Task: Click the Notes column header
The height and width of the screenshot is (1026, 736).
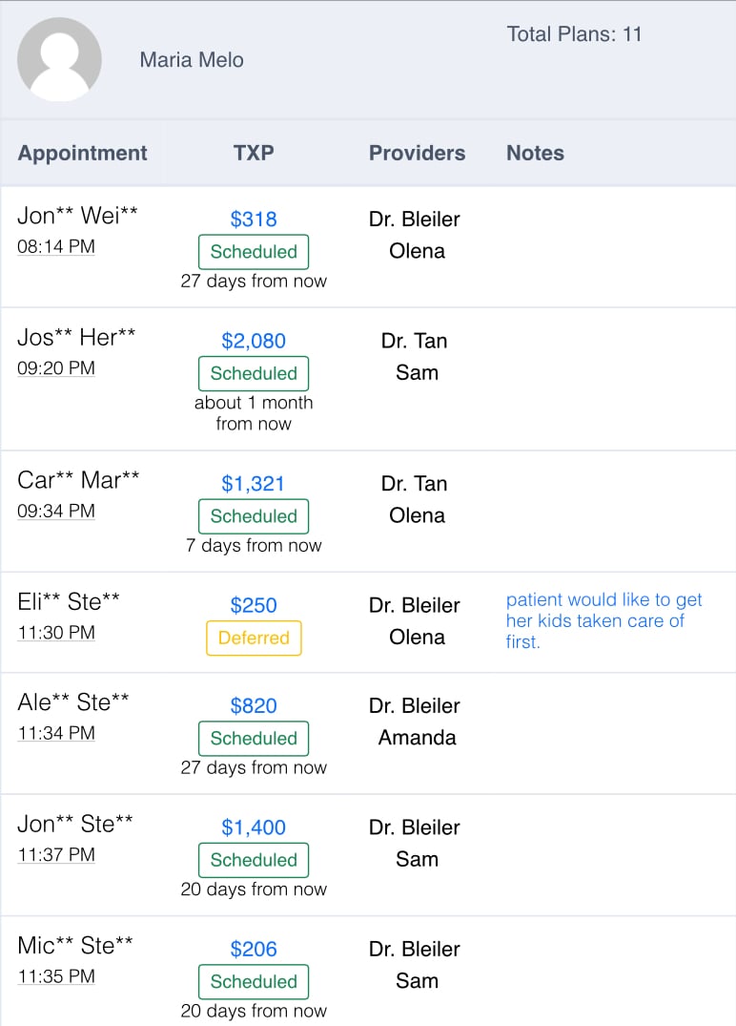Action: [x=535, y=153]
